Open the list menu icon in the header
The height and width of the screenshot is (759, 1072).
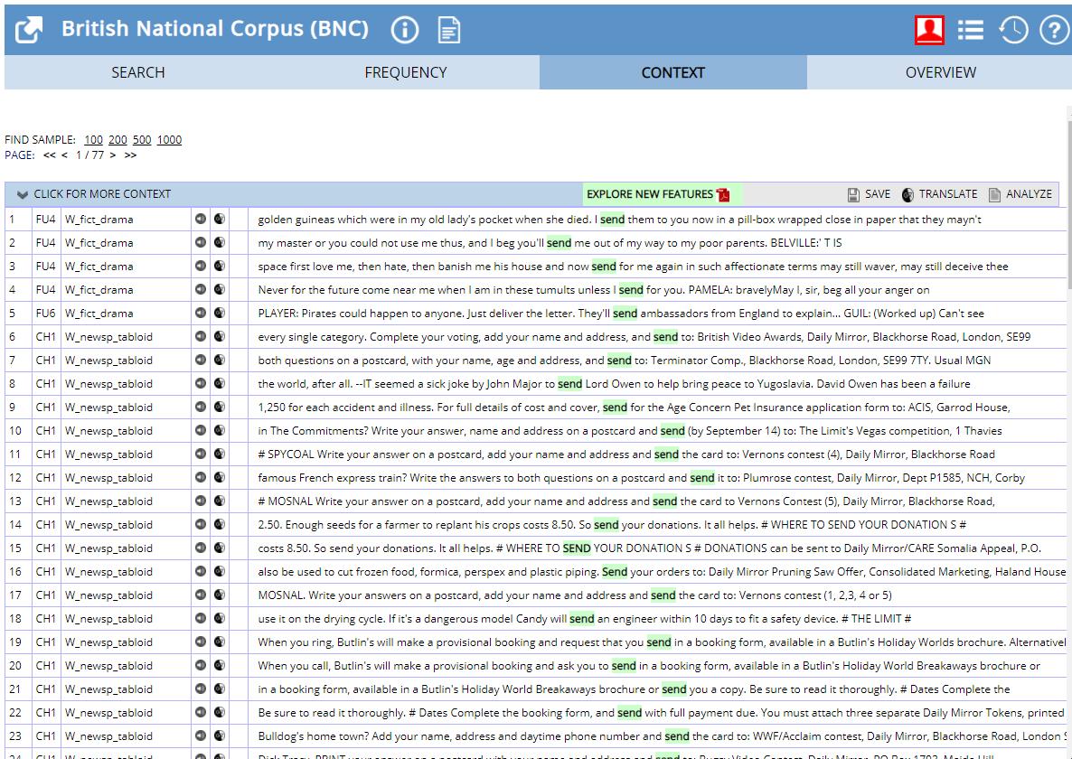tap(971, 30)
